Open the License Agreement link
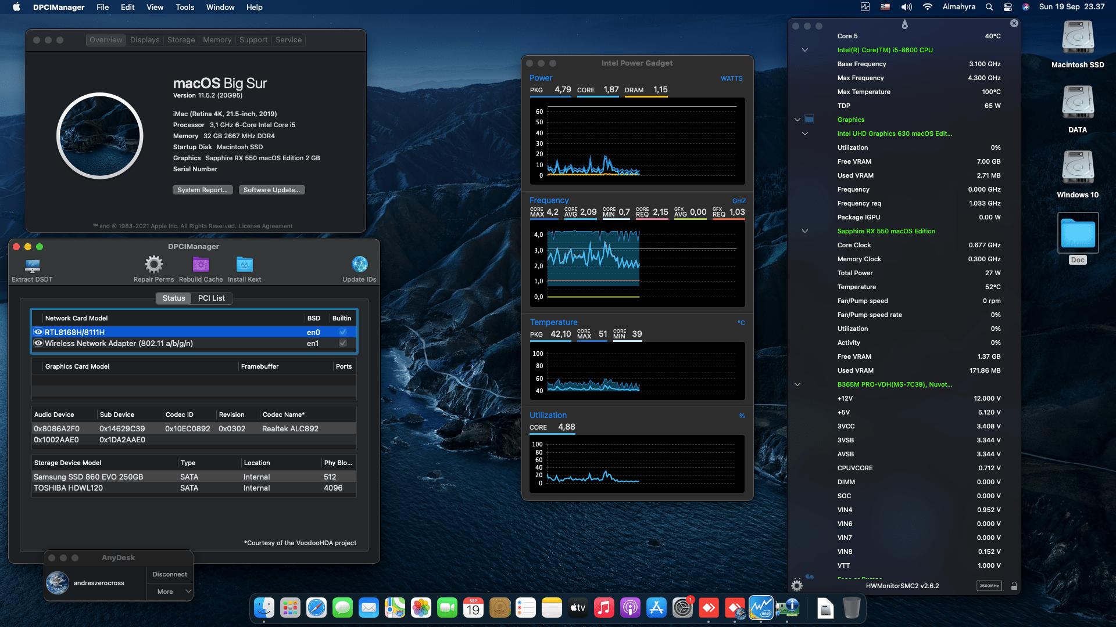1116x627 pixels. (266, 226)
